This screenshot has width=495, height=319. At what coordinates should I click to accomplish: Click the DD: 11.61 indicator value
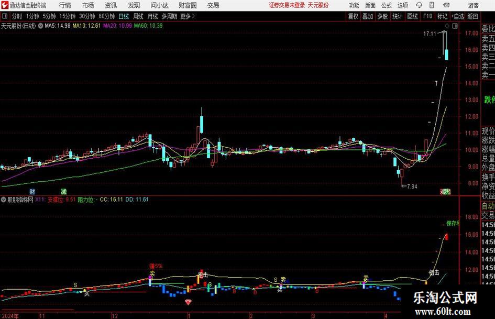[x=137, y=200]
